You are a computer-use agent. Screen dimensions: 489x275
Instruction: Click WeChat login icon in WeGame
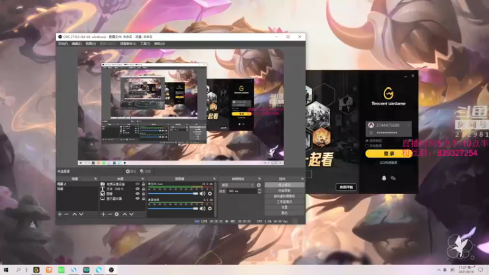point(393,178)
